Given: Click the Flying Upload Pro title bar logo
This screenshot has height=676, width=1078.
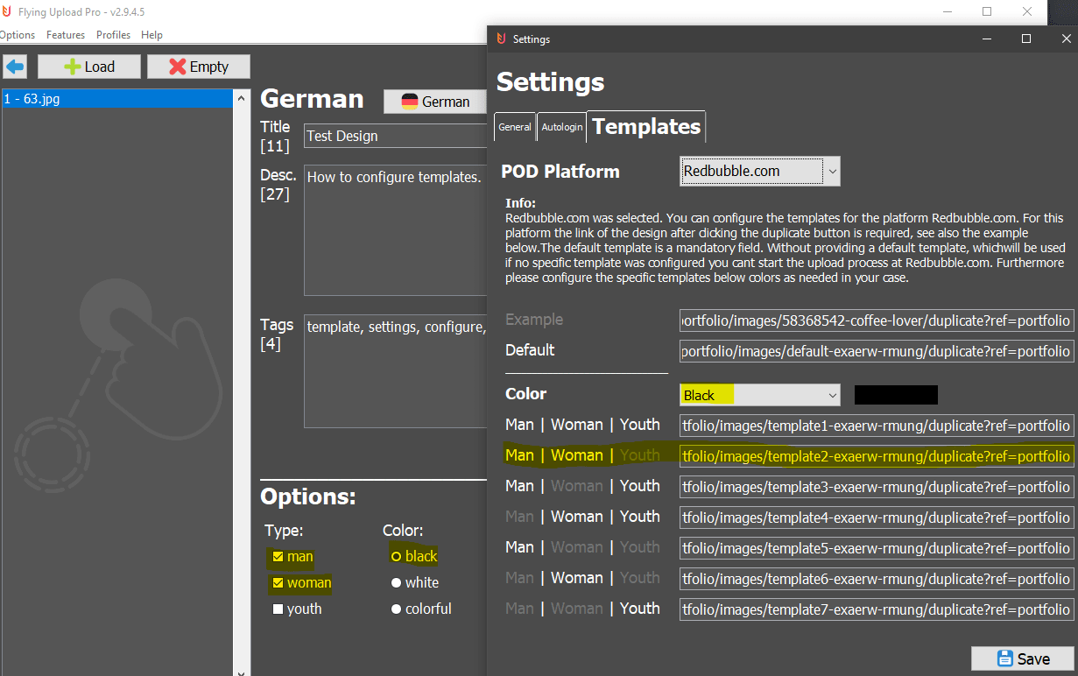Looking at the screenshot, I should click(7, 11).
